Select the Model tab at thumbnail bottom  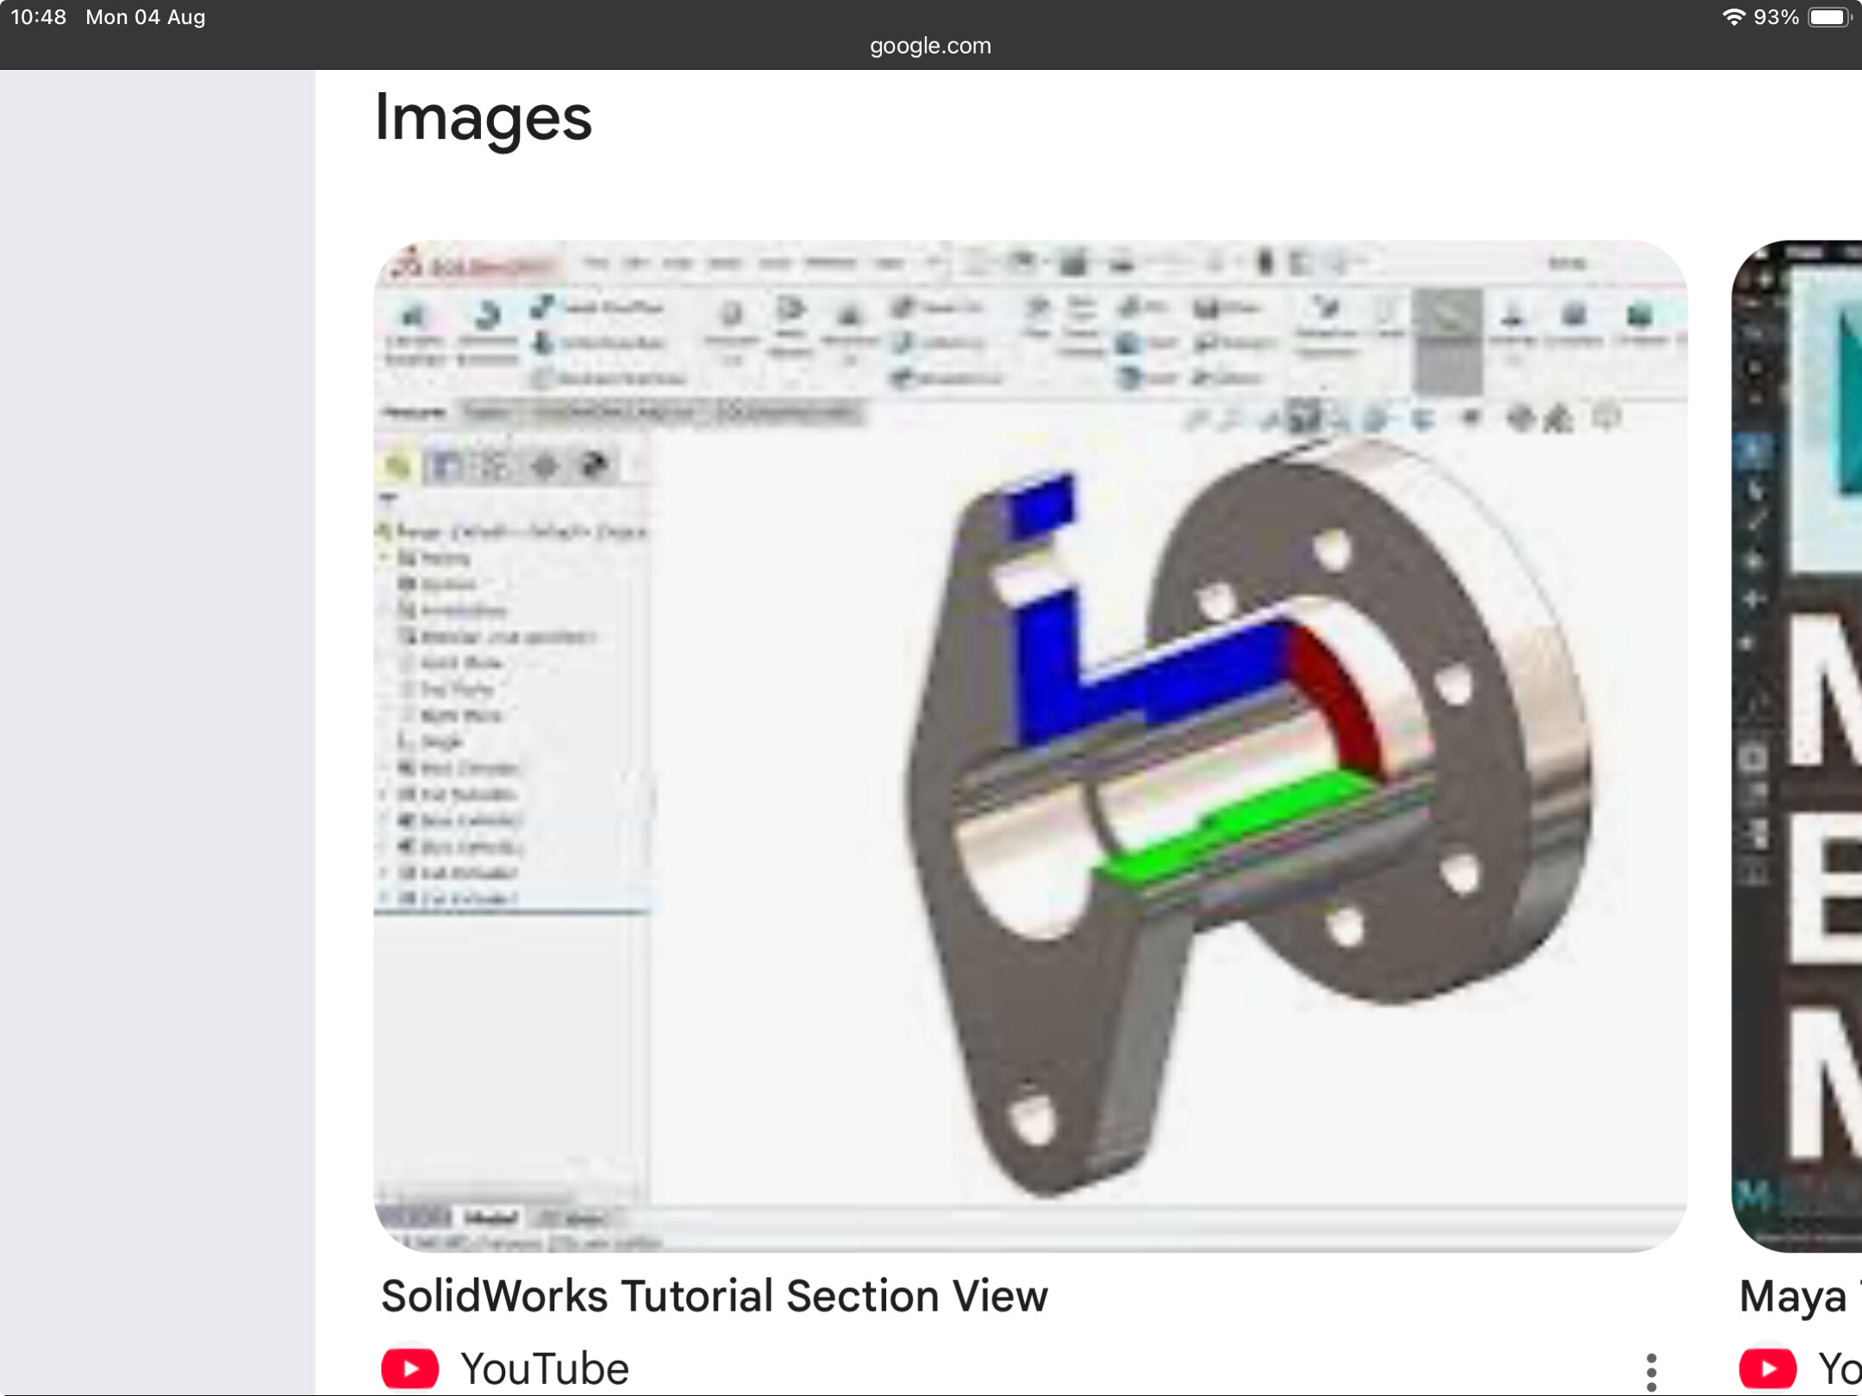(x=490, y=1218)
